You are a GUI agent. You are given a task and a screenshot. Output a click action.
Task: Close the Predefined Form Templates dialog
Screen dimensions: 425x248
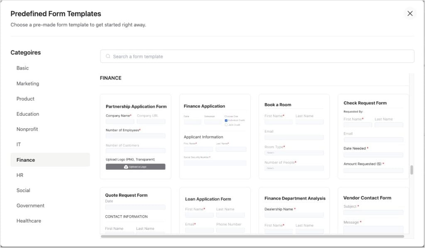(x=410, y=13)
